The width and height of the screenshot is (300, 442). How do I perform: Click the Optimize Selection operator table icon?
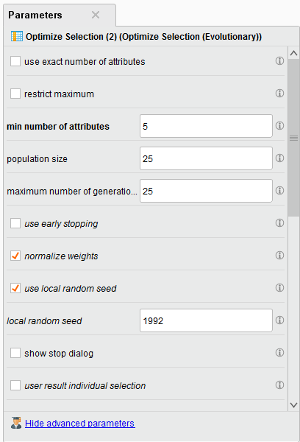pos(17,36)
